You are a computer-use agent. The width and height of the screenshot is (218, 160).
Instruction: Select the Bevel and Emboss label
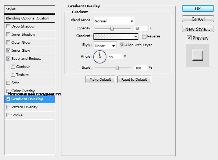click(x=26, y=58)
